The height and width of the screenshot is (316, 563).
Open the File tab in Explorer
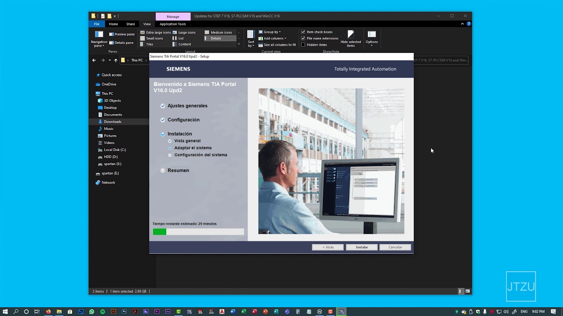click(97, 24)
